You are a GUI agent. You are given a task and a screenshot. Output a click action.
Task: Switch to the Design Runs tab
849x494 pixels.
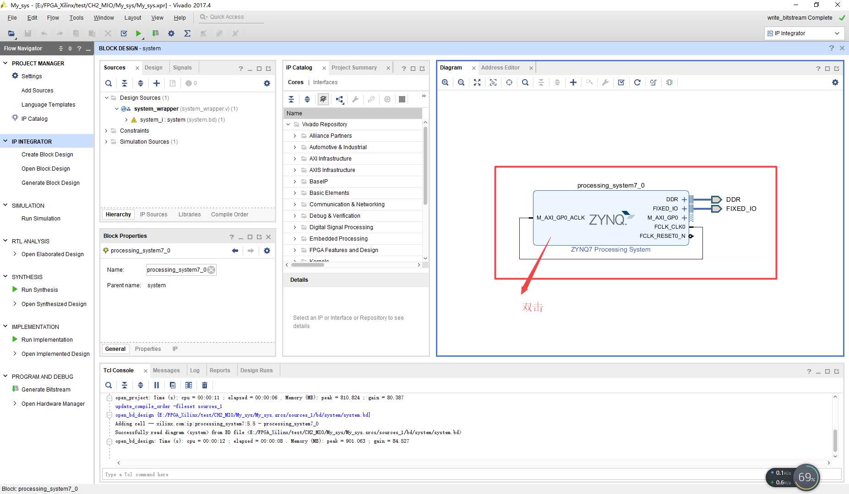pyautogui.click(x=256, y=370)
